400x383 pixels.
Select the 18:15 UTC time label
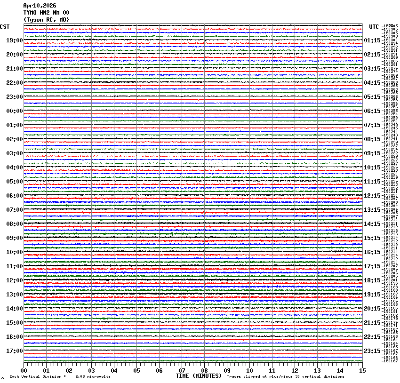pos(372,280)
